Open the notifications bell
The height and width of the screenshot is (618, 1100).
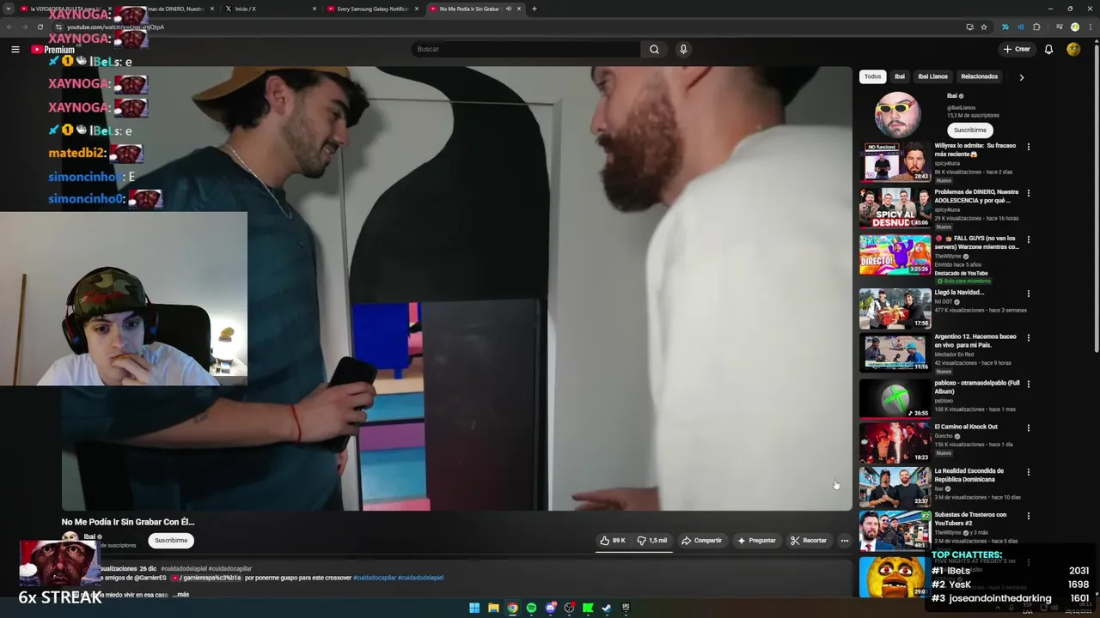click(1048, 49)
